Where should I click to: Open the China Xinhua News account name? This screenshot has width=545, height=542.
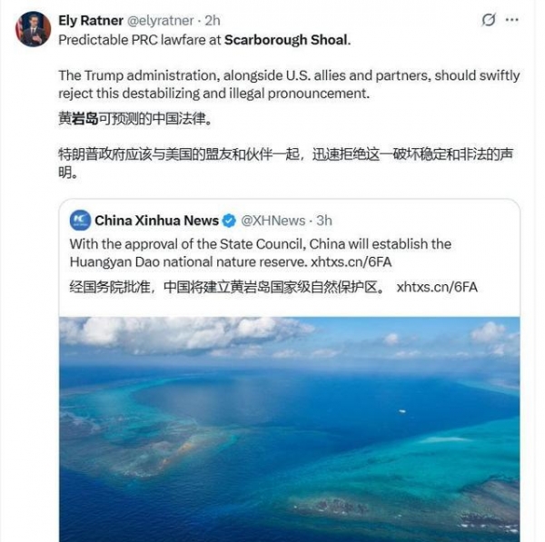[x=156, y=220]
